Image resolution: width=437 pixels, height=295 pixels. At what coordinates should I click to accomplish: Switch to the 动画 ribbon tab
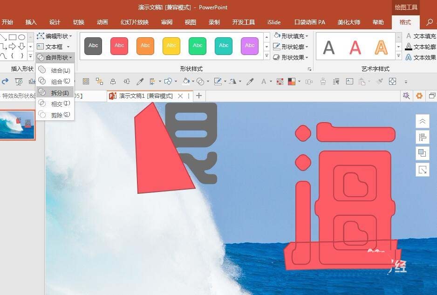point(102,22)
